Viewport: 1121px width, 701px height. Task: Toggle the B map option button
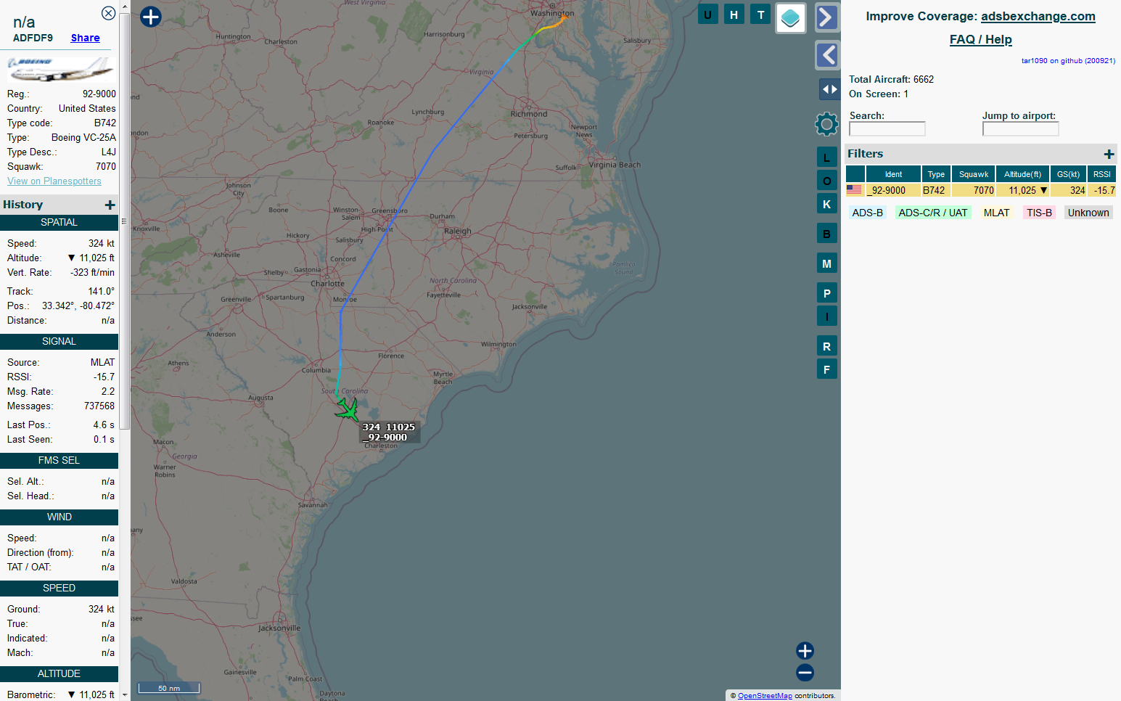tap(826, 234)
